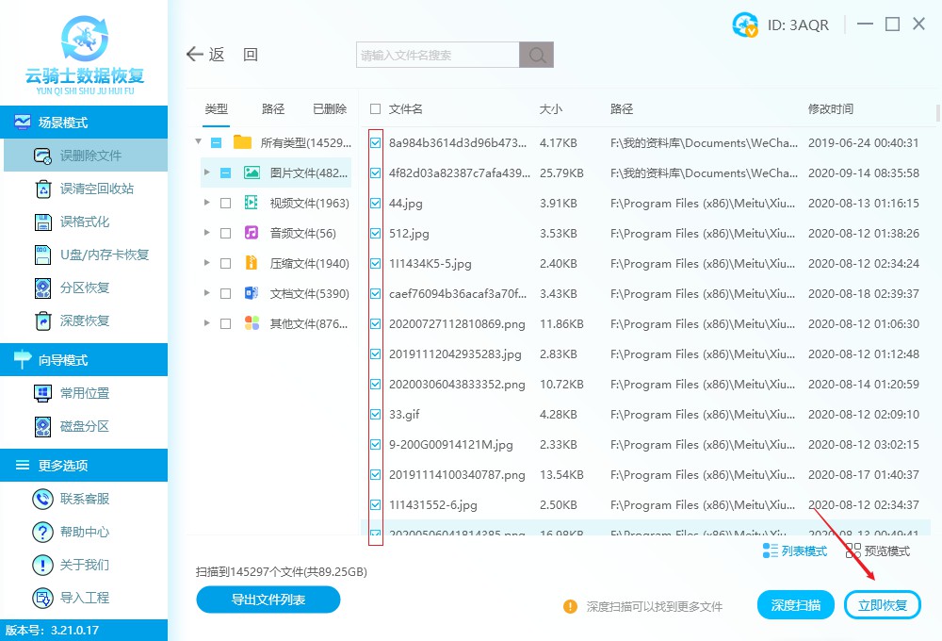Collapse the 所有类型 root node
Screen dimensions: 942x641
(x=198, y=142)
